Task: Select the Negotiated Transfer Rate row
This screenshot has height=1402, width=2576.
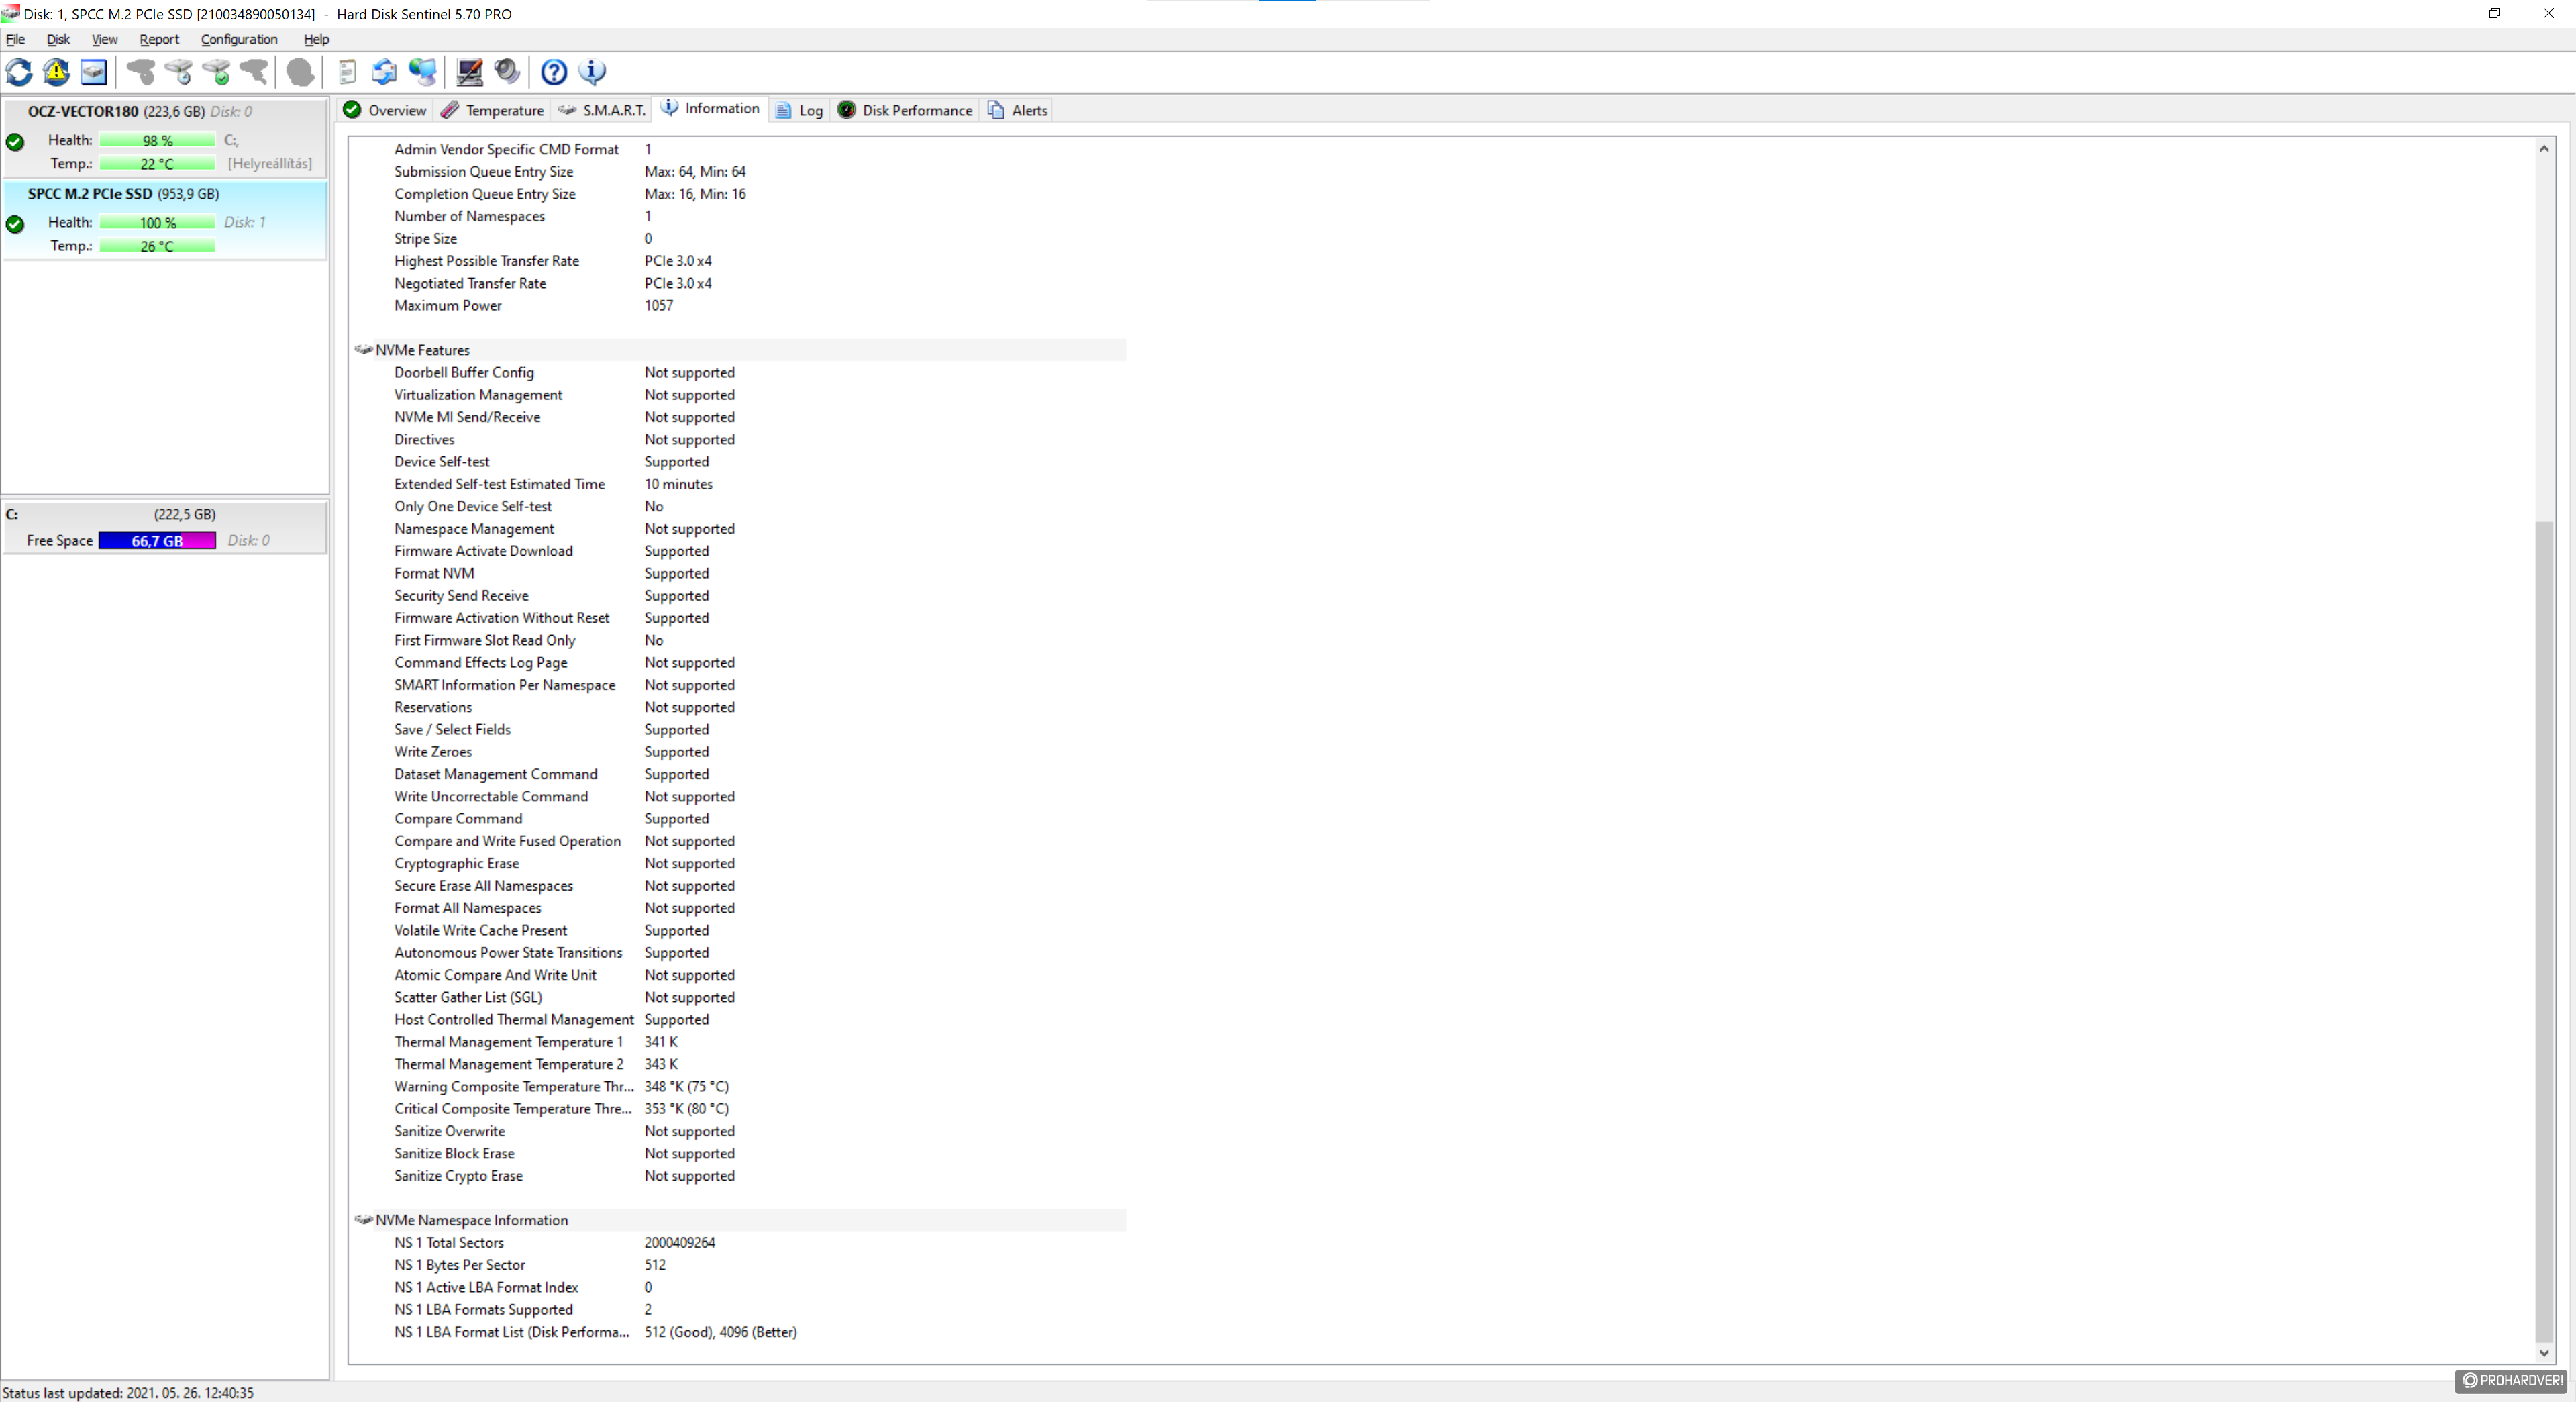Action: (x=740, y=283)
